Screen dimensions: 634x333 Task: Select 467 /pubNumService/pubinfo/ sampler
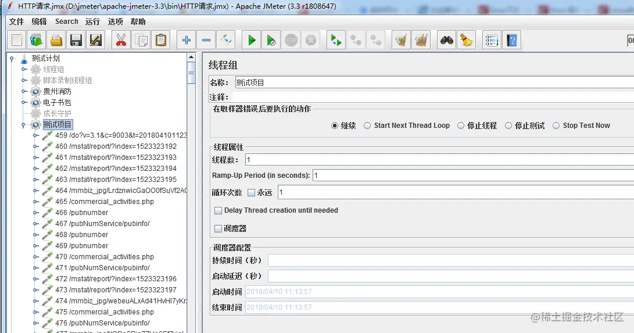coord(102,224)
